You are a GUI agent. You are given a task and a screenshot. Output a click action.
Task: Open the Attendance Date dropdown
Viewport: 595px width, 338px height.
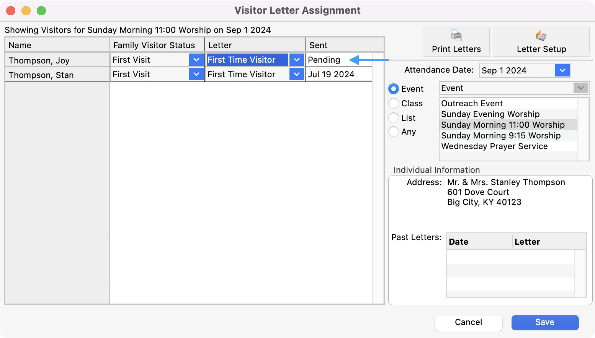[x=562, y=70]
